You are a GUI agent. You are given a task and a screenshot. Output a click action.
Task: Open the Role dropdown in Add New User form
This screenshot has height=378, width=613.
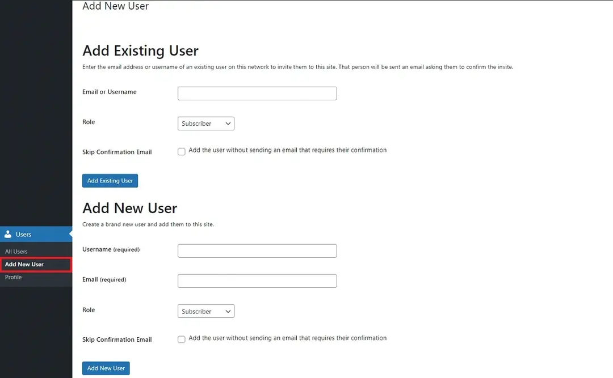[x=205, y=311]
